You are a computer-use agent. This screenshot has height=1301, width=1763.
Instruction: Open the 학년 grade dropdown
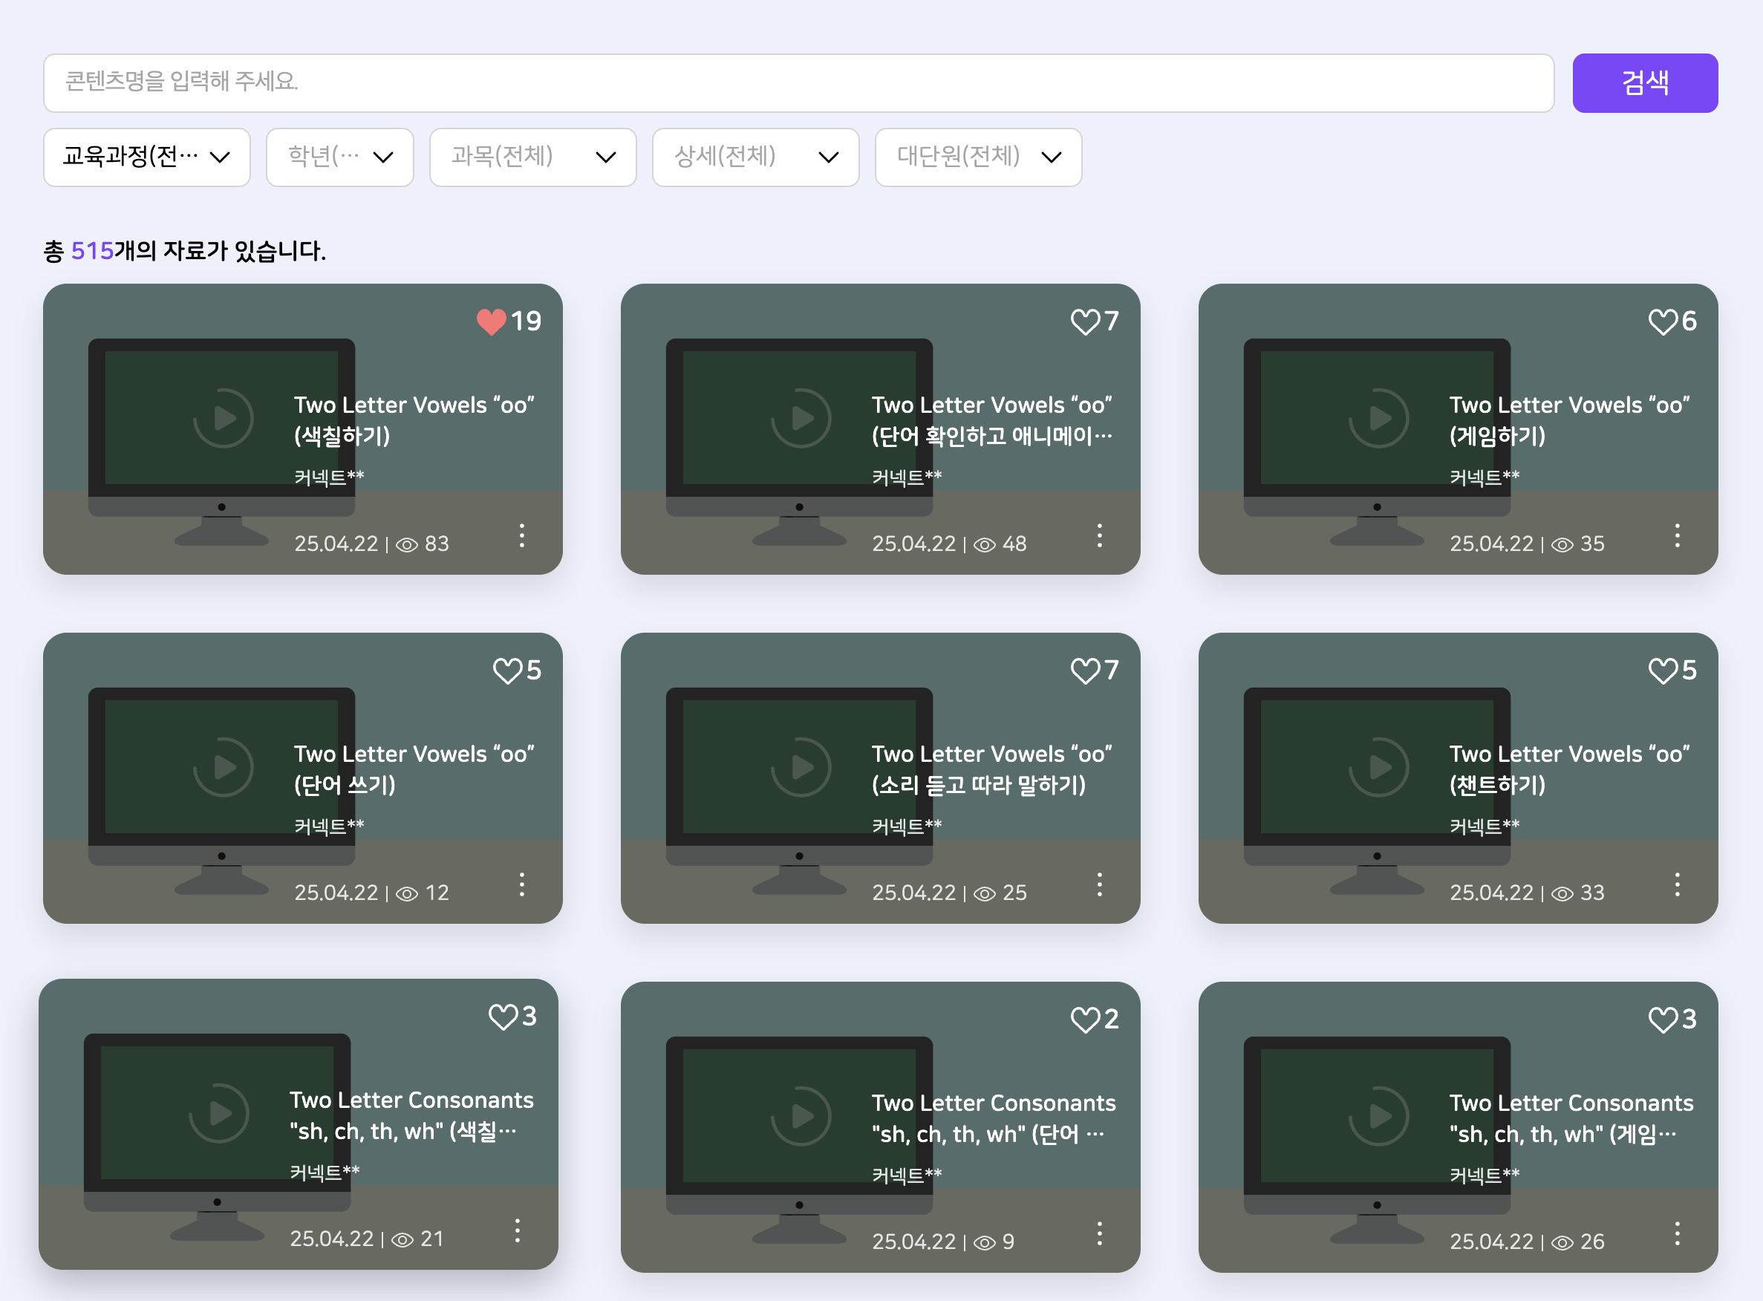(339, 157)
